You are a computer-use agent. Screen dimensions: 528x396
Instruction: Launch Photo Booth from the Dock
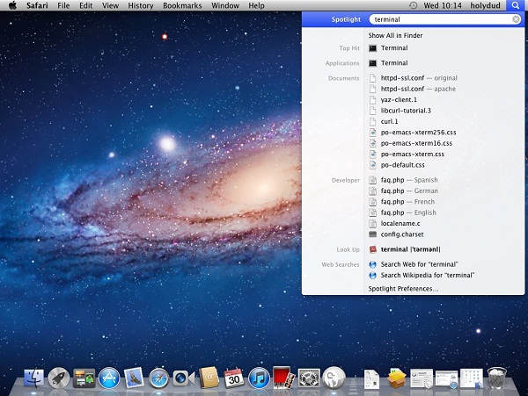pyautogui.click(x=282, y=378)
